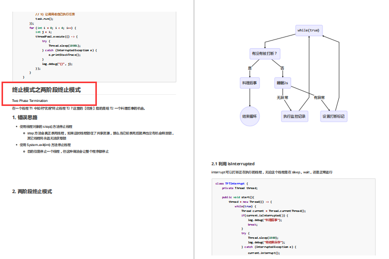
Task: Click code line log.debug("将结果保存");
Action: pyautogui.click(x=266, y=242)
